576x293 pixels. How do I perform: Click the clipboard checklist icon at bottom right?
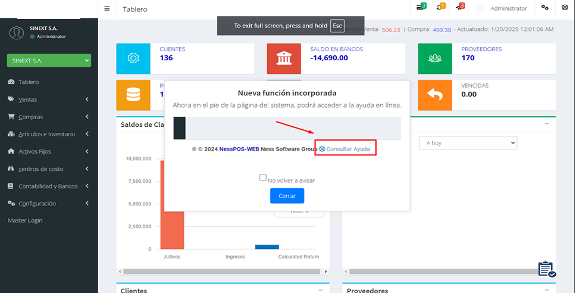coord(546,269)
